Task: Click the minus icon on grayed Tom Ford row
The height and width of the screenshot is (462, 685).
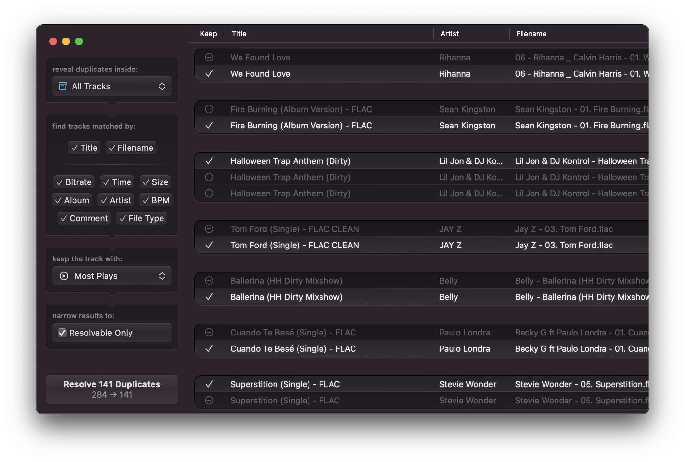Action: click(x=209, y=229)
